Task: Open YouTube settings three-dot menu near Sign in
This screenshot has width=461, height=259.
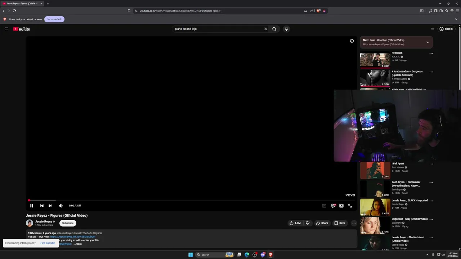Action: 433,29
